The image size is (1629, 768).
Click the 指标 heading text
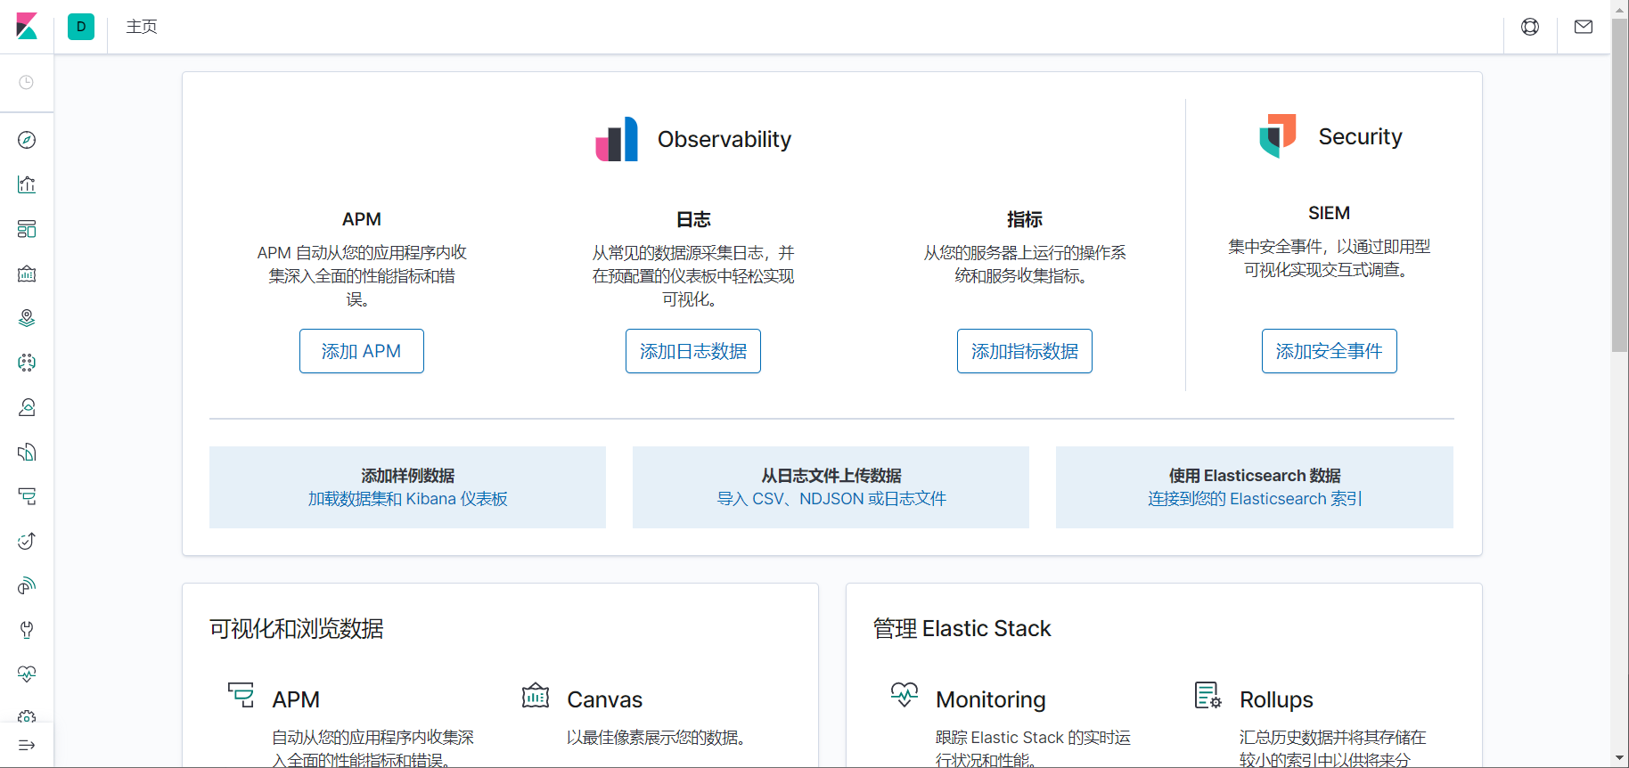[1025, 219]
